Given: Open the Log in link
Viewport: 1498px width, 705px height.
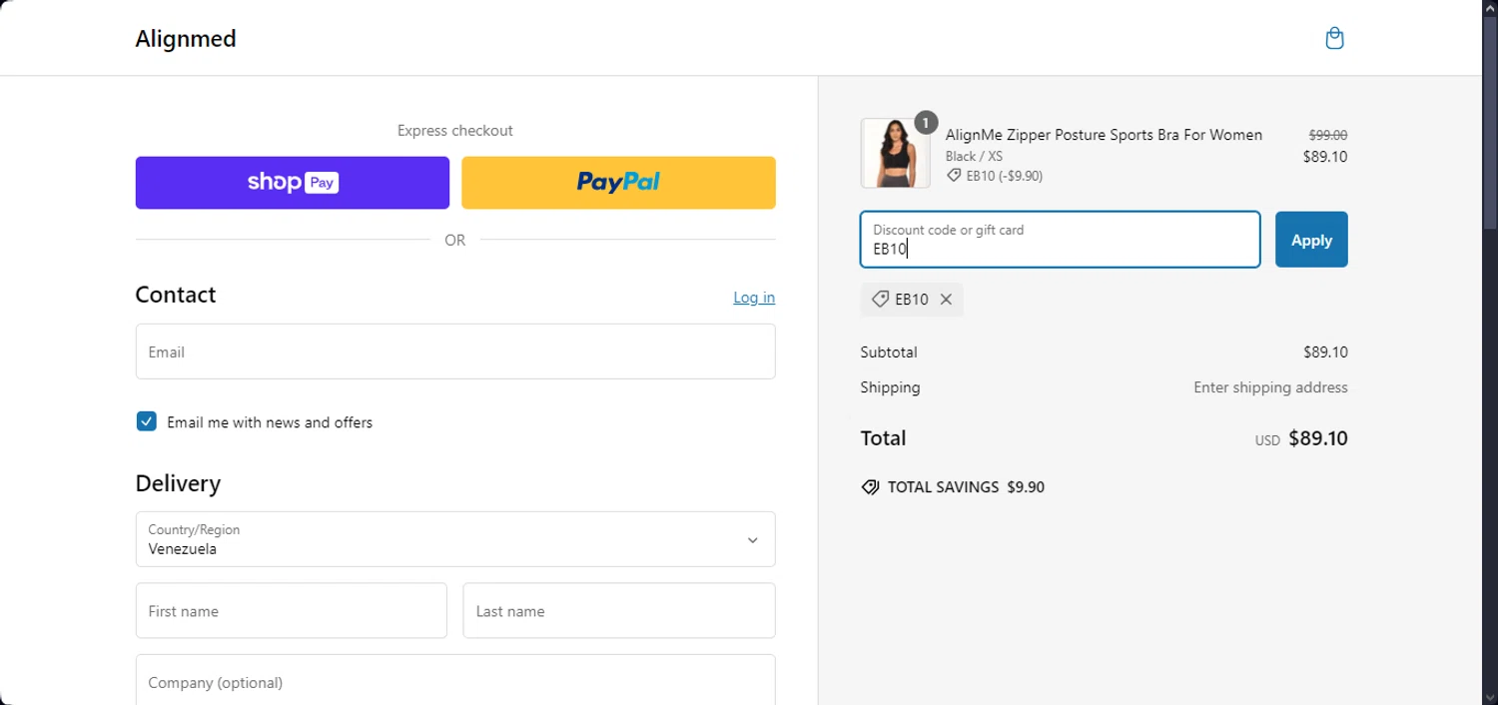Looking at the screenshot, I should [754, 298].
